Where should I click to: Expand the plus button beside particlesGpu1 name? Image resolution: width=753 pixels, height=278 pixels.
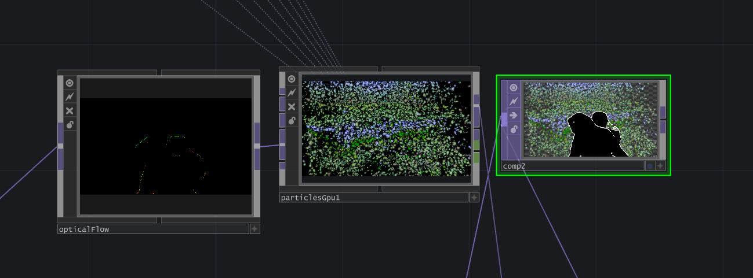pyautogui.click(x=474, y=198)
